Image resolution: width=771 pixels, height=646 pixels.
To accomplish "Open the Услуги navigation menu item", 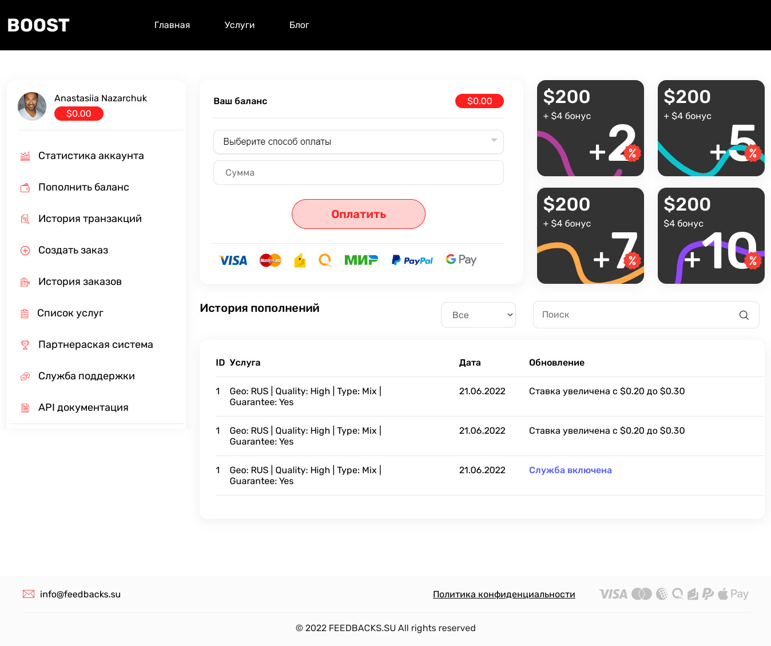I will (x=240, y=25).
